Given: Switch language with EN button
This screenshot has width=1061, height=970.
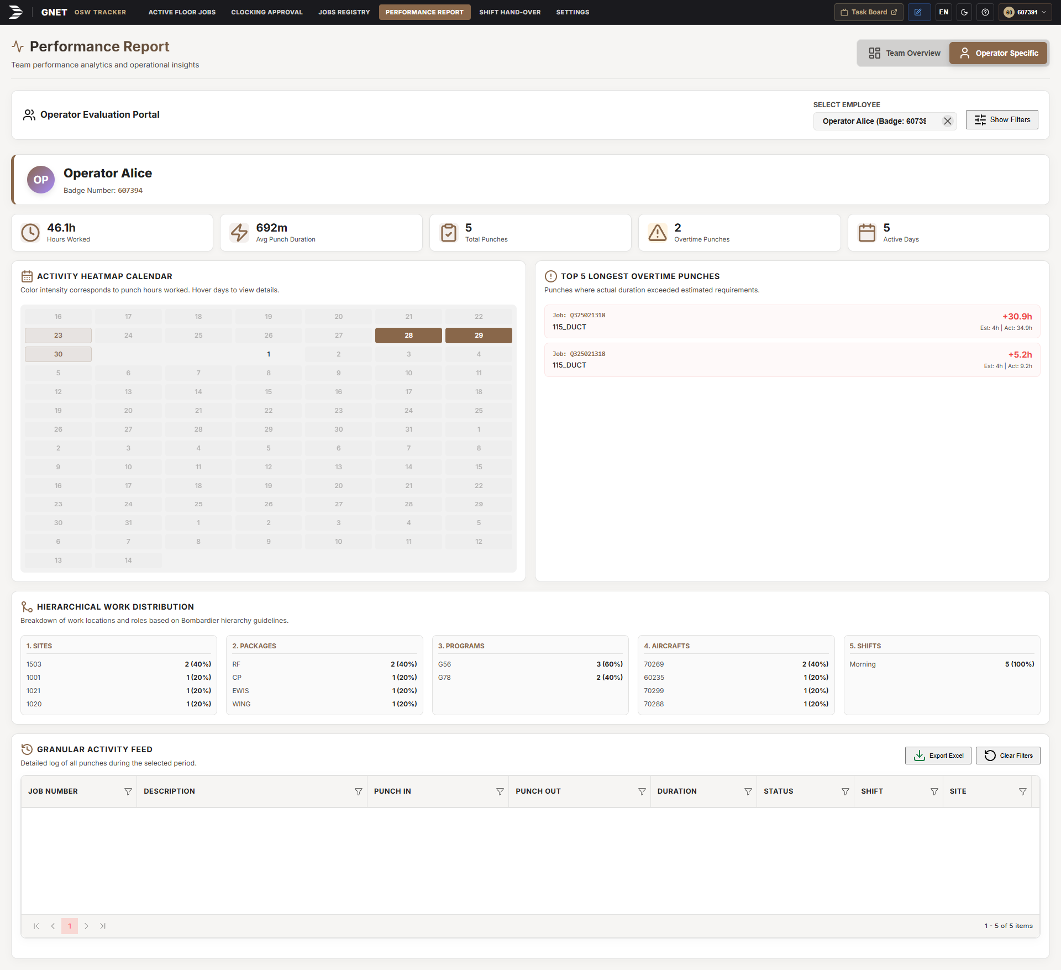Looking at the screenshot, I should 944,12.
